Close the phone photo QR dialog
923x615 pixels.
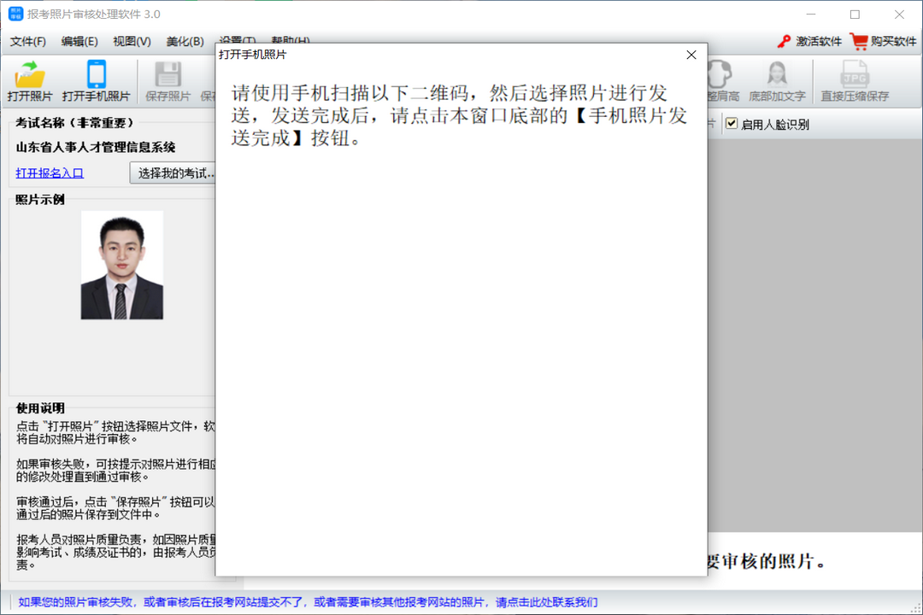click(x=691, y=55)
